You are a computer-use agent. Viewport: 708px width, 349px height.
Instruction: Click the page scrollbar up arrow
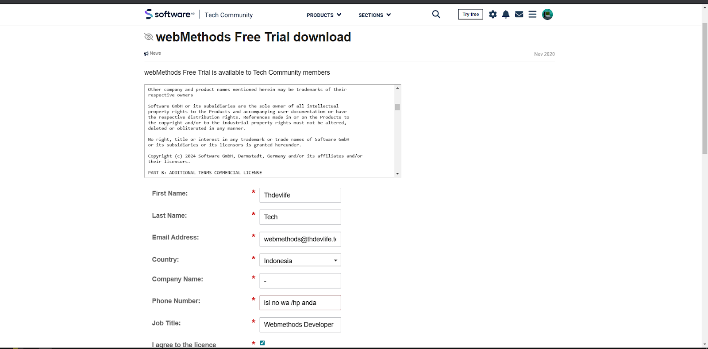tap(705, 7)
